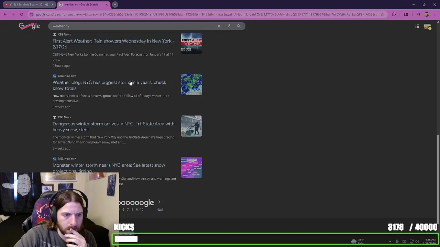The width and height of the screenshot is (440, 247).
Task: Open the pink snow projection map thumbnail
Action: tap(191, 167)
